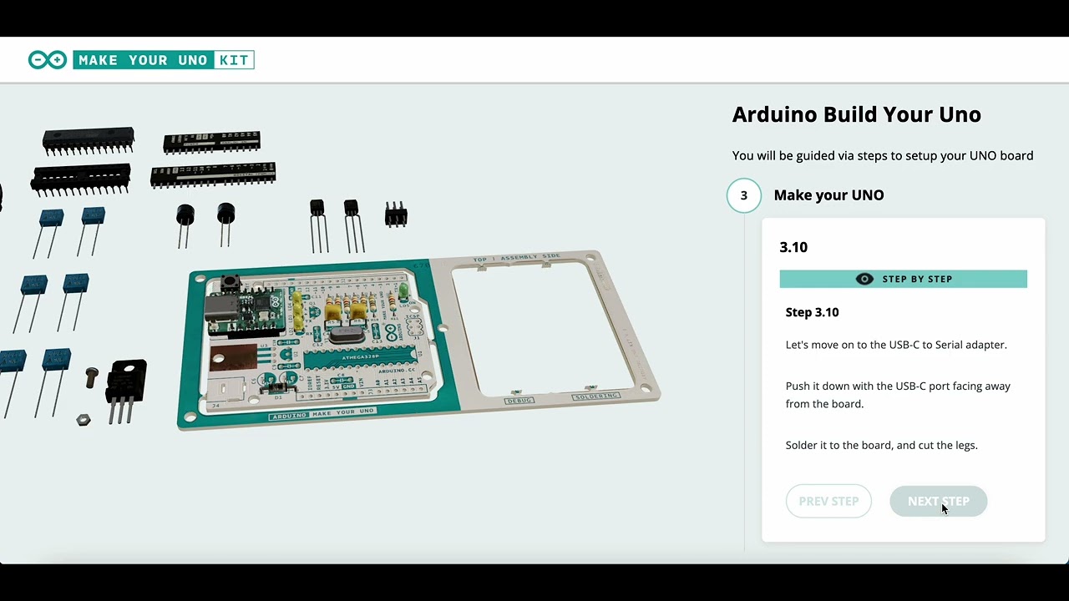Click the reset push button on the board
The width and height of the screenshot is (1069, 601).
(x=228, y=283)
